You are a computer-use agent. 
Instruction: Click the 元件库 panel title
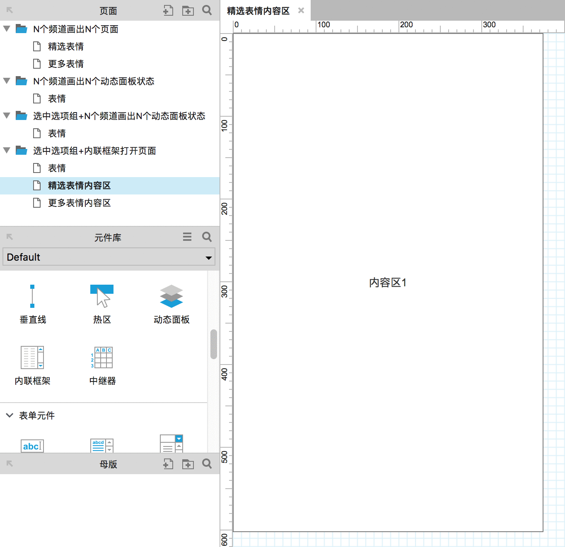tap(108, 238)
